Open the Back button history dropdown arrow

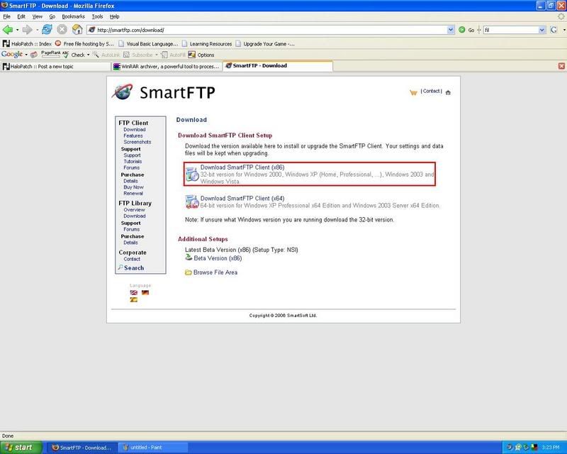17,30
